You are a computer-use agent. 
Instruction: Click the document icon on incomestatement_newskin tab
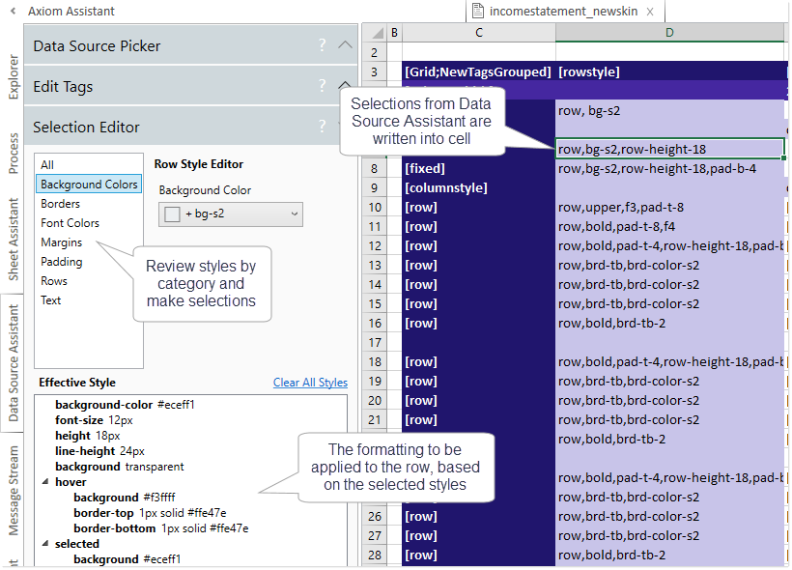point(477,12)
